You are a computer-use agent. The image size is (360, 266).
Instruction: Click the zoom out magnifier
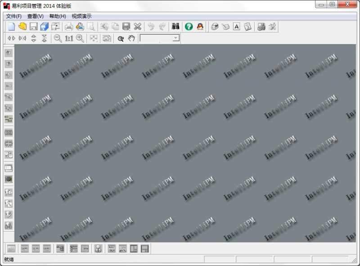(x=58, y=39)
